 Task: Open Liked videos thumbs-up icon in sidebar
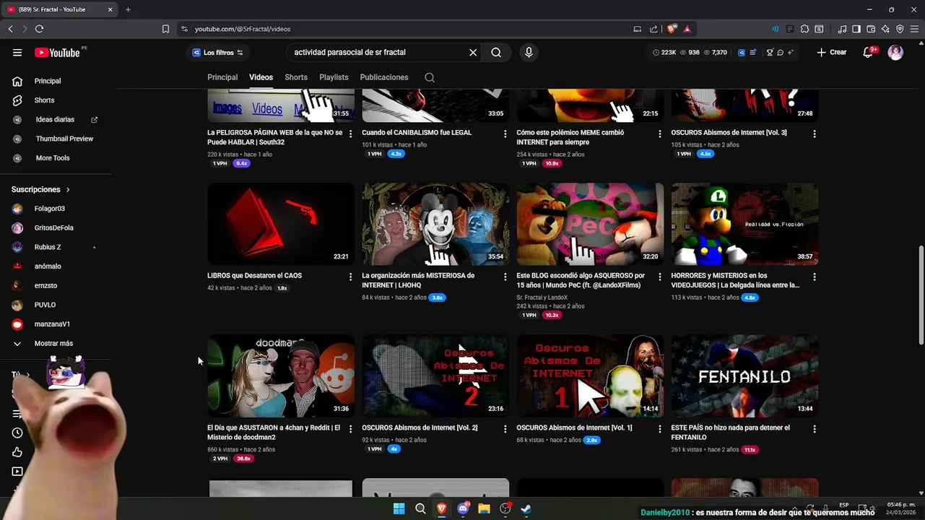17,452
